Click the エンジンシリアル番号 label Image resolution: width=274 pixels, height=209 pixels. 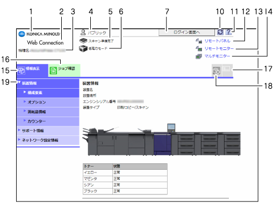[99, 102]
